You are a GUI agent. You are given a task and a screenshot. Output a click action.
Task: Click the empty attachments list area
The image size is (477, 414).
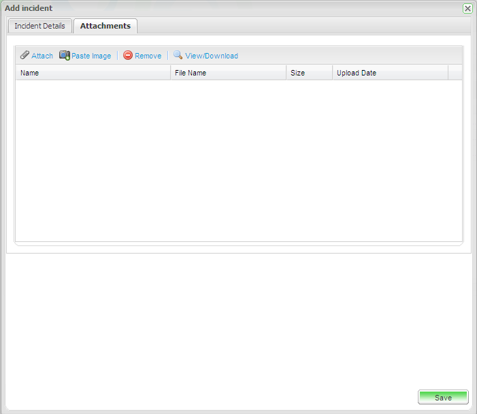tap(238, 160)
